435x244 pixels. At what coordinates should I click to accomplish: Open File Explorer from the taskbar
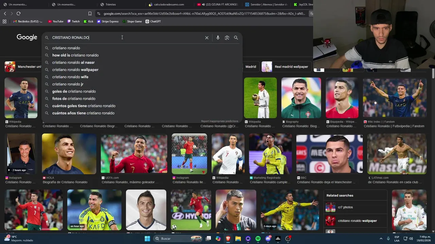click(238, 239)
